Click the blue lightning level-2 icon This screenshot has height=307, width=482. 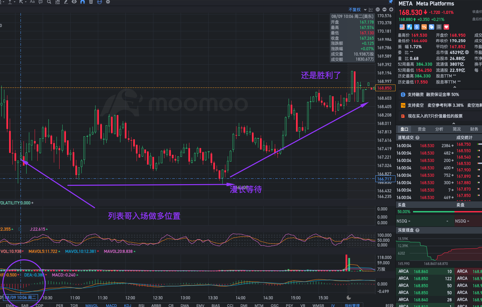tap(409, 27)
